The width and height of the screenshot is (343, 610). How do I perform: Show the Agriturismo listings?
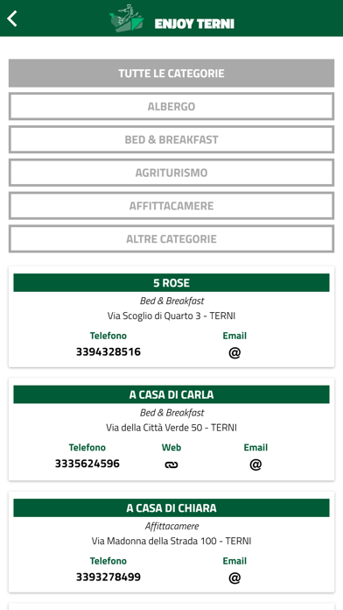[x=171, y=173]
